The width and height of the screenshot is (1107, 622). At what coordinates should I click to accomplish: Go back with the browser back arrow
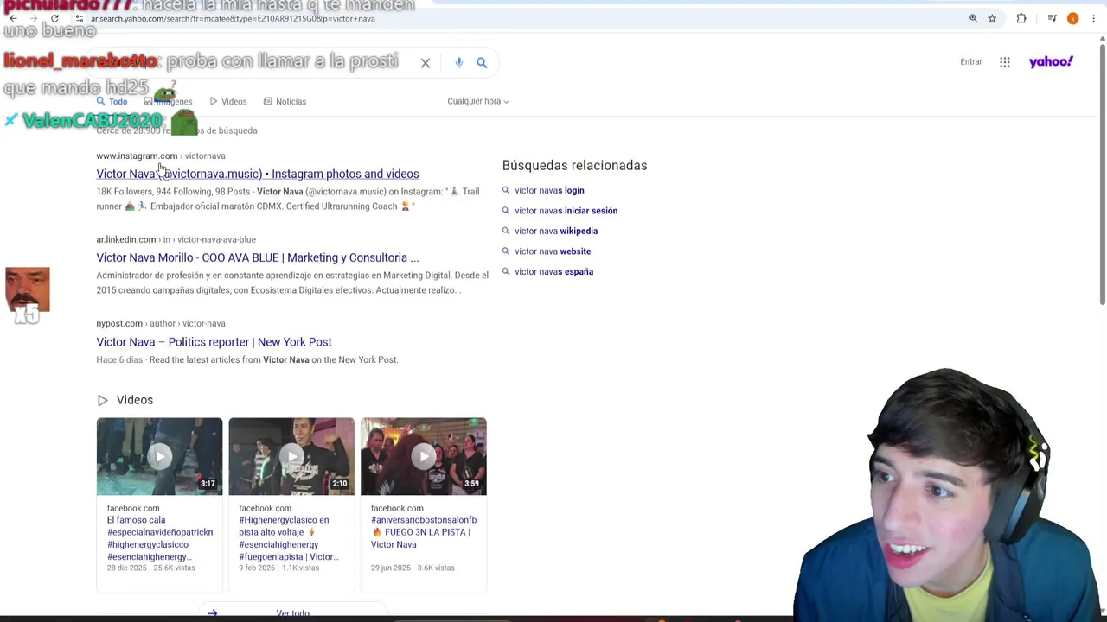point(13,18)
